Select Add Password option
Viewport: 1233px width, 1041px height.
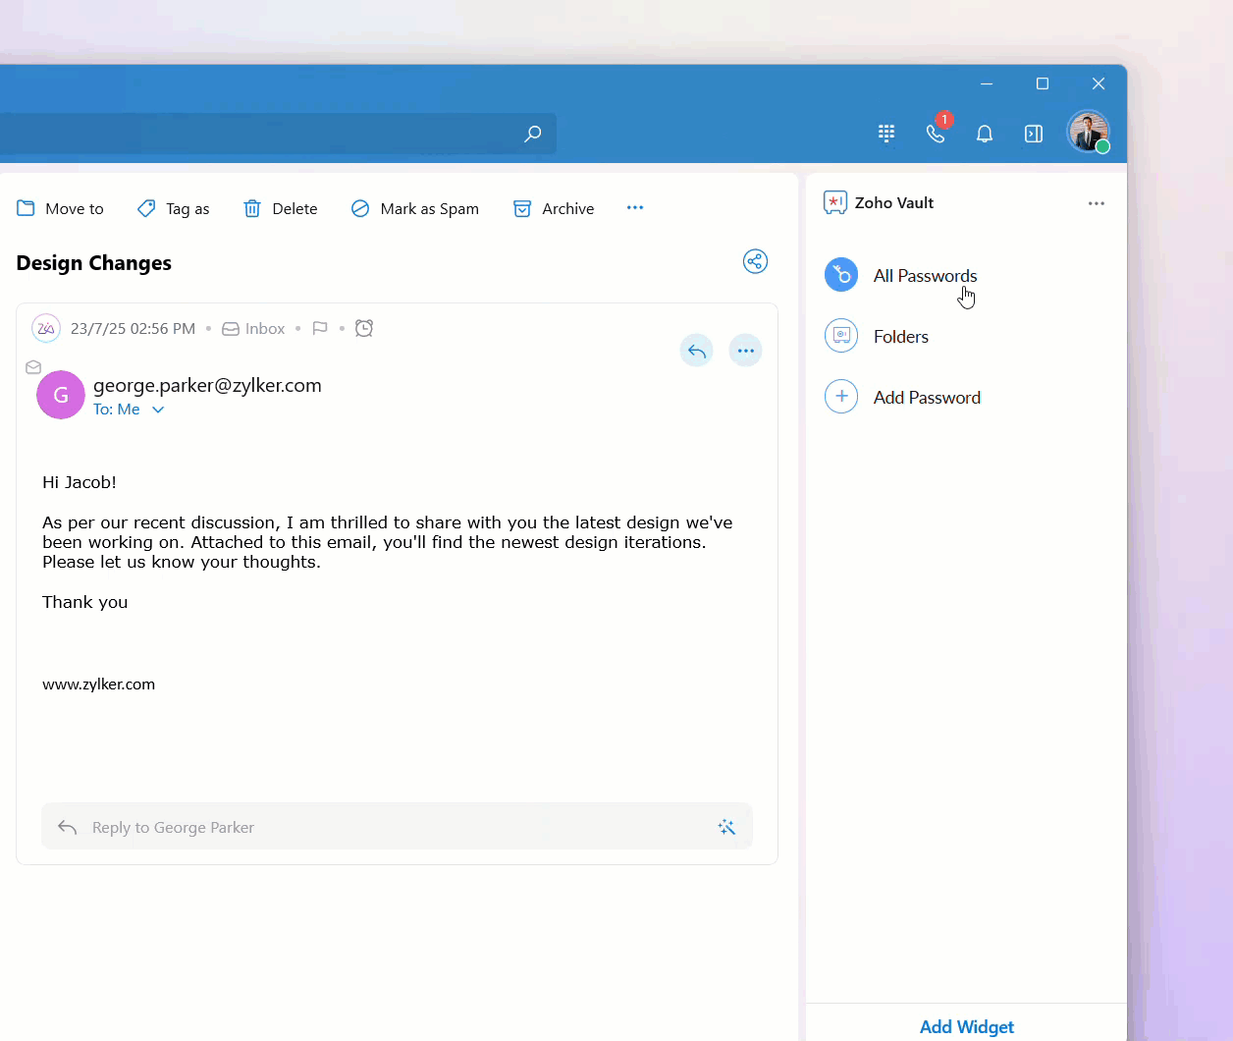click(x=928, y=398)
